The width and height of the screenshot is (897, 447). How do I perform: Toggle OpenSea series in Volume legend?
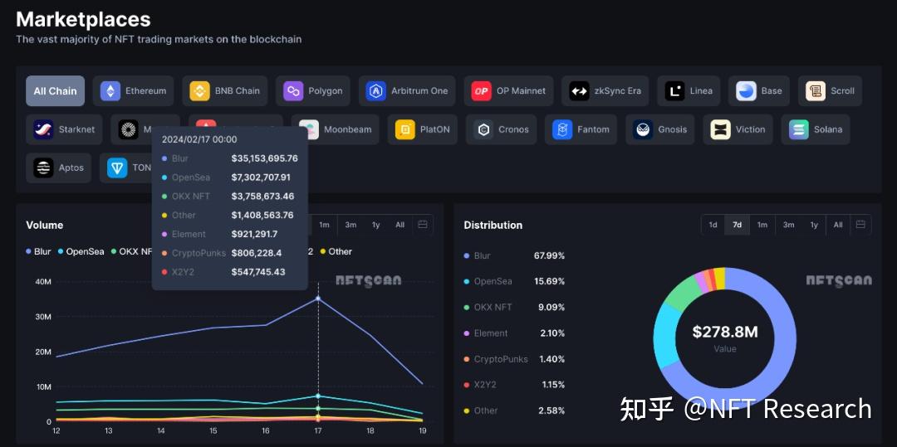(x=81, y=252)
